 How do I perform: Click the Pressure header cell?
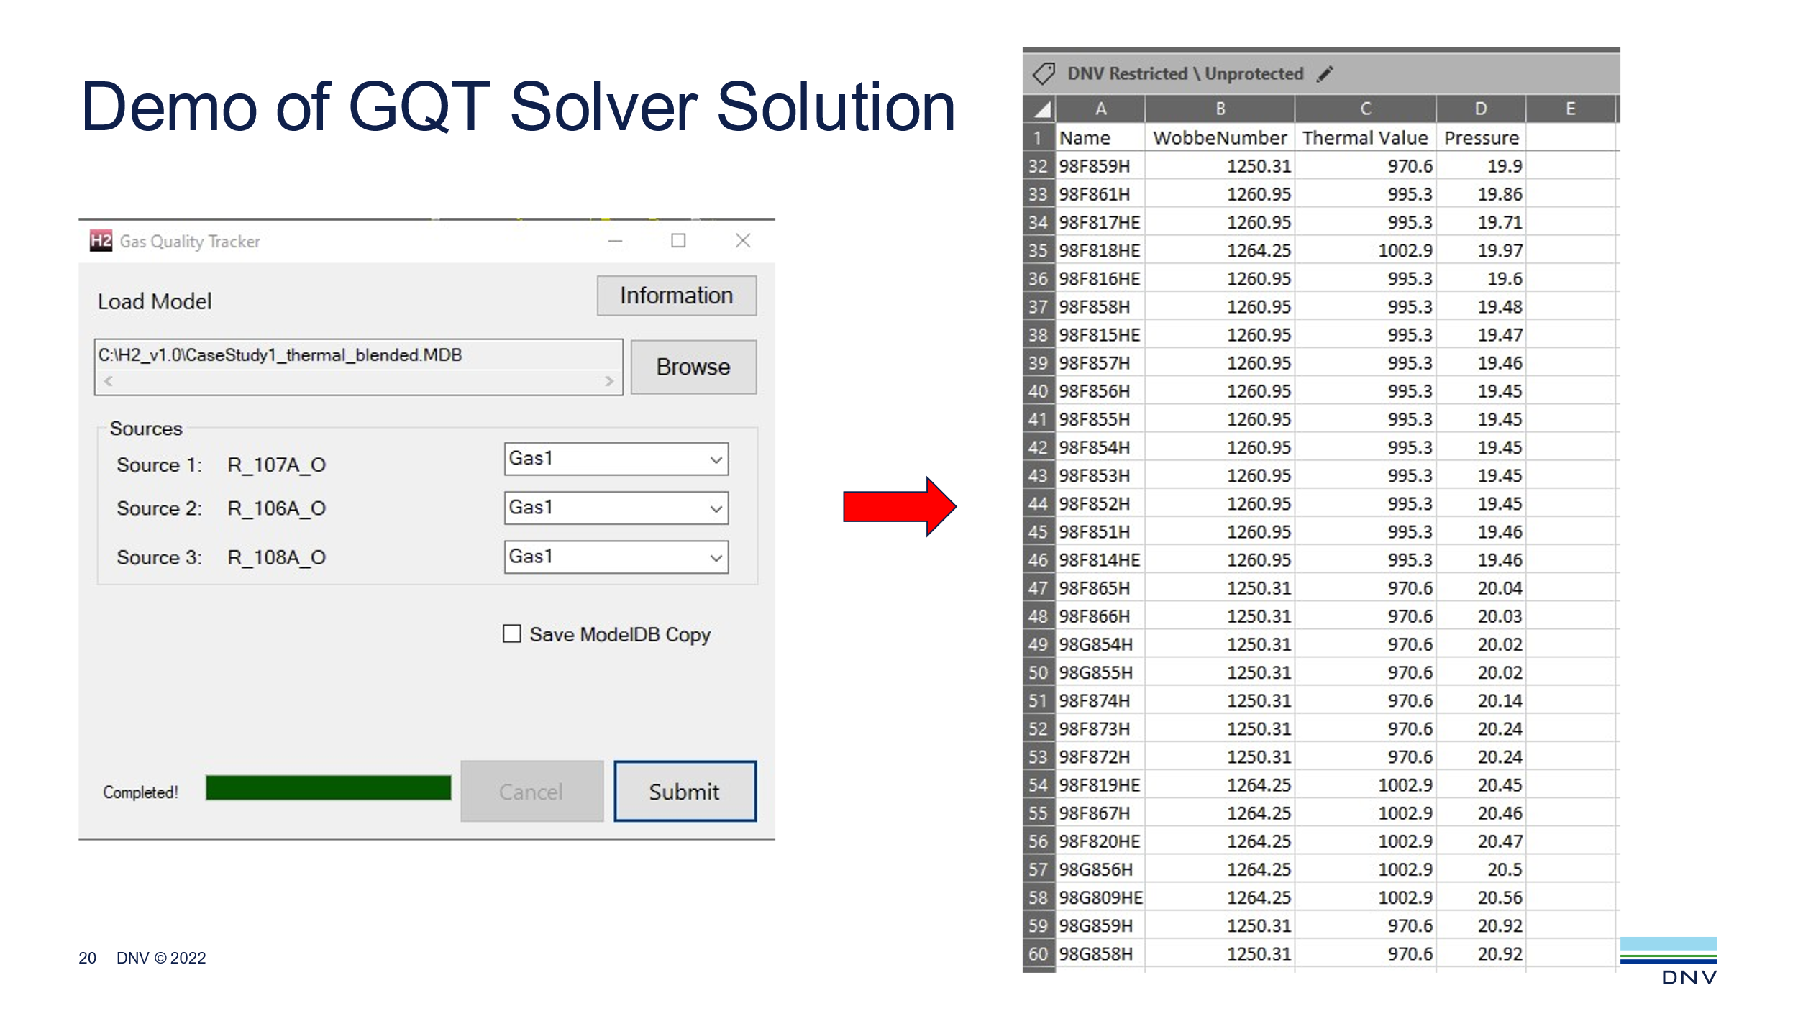1482,137
